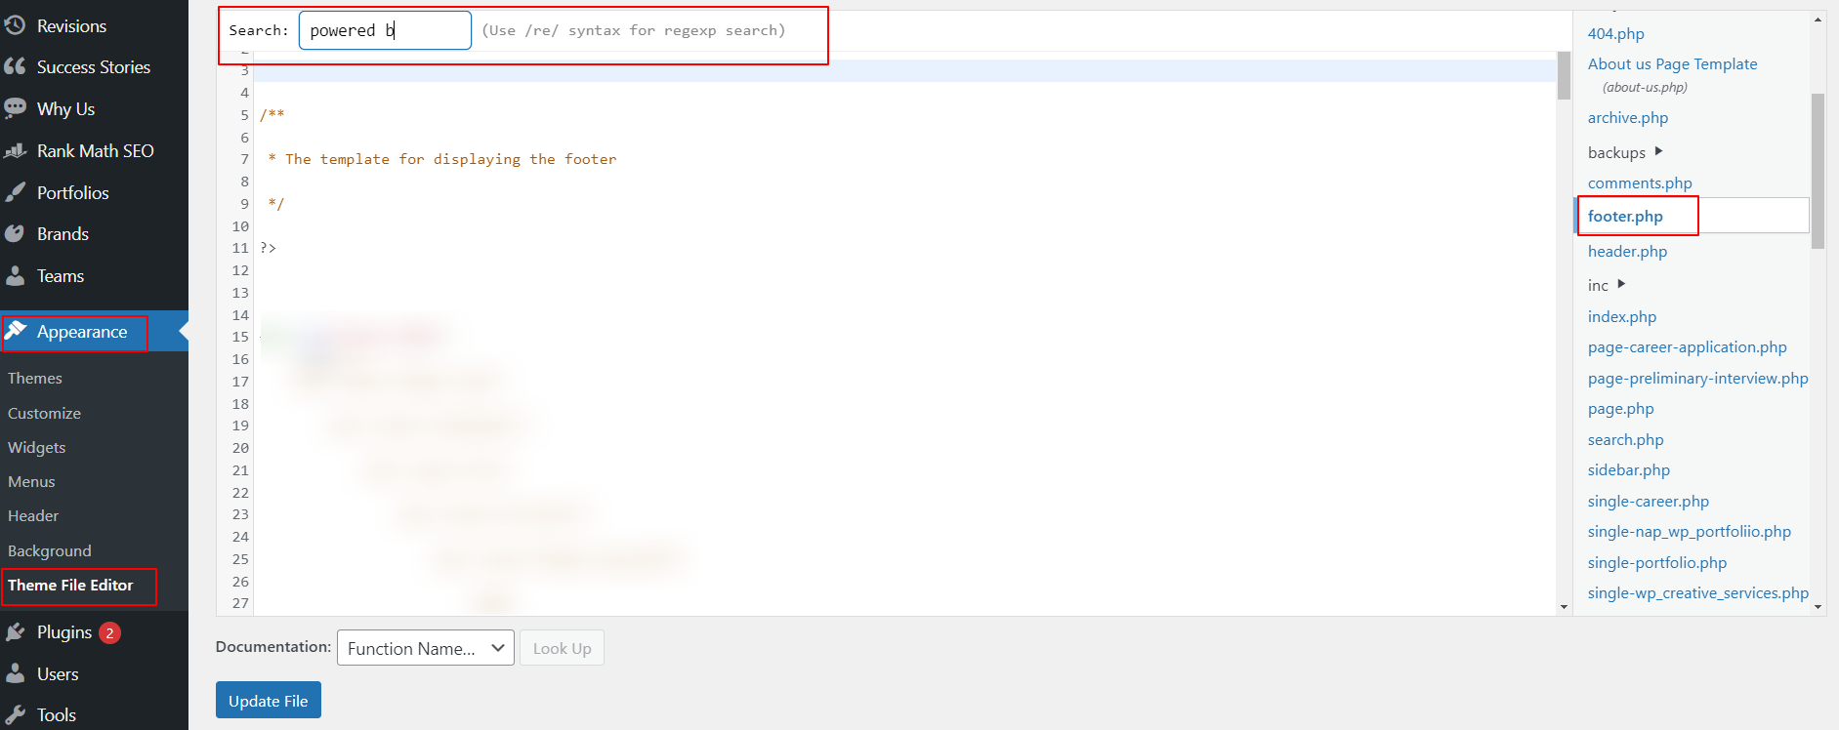Click the Portfolios brush icon
The image size is (1839, 730).
15,192
